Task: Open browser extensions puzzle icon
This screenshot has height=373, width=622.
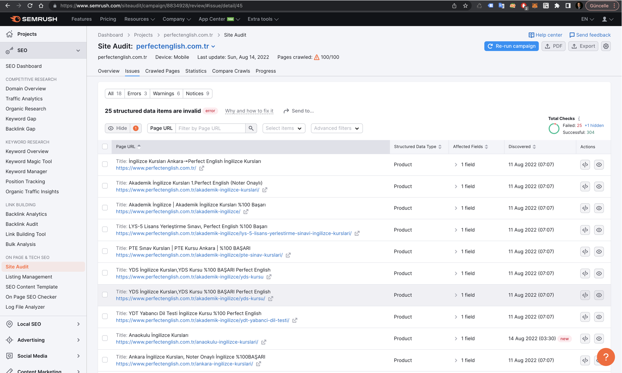Action: [557, 6]
